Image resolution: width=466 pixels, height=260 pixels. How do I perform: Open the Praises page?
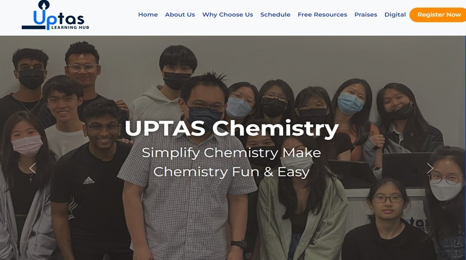pos(366,15)
